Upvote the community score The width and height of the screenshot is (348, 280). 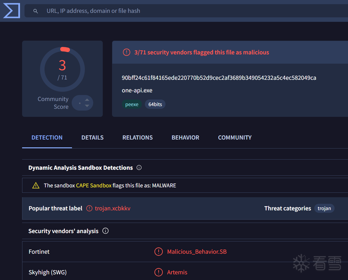click(87, 100)
